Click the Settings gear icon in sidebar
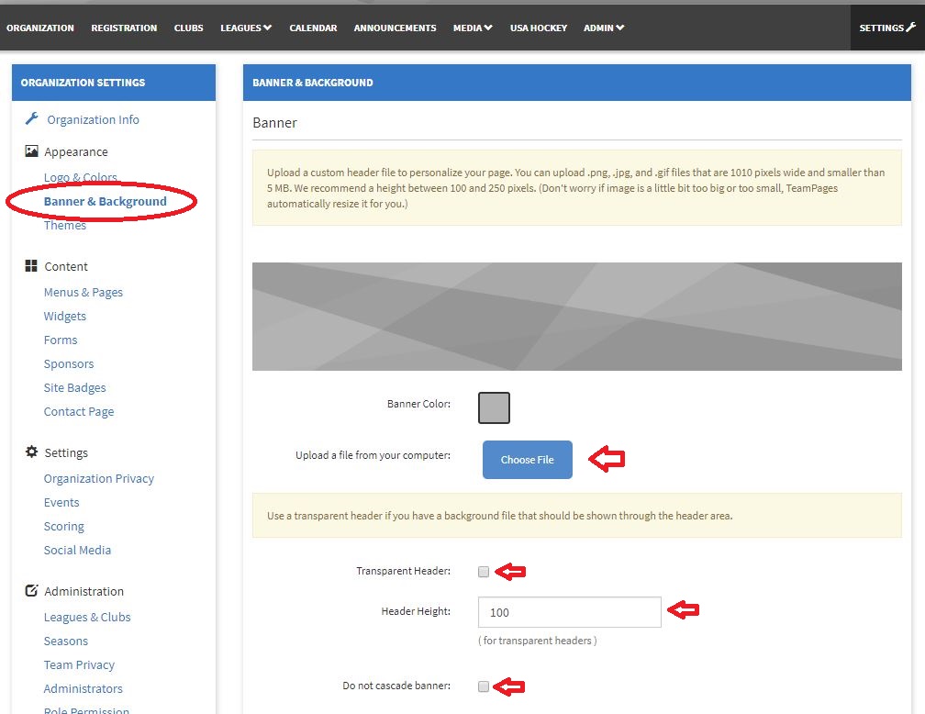Image resolution: width=925 pixels, height=714 pixels. click(31, 452)
